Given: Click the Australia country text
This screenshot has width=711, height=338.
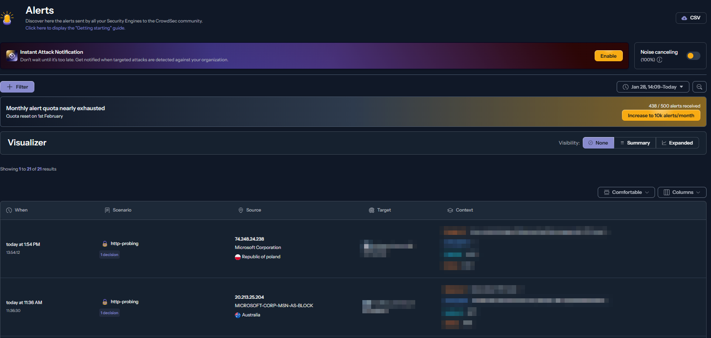Looking at the screenshot, I should click(x=251, y=315).
